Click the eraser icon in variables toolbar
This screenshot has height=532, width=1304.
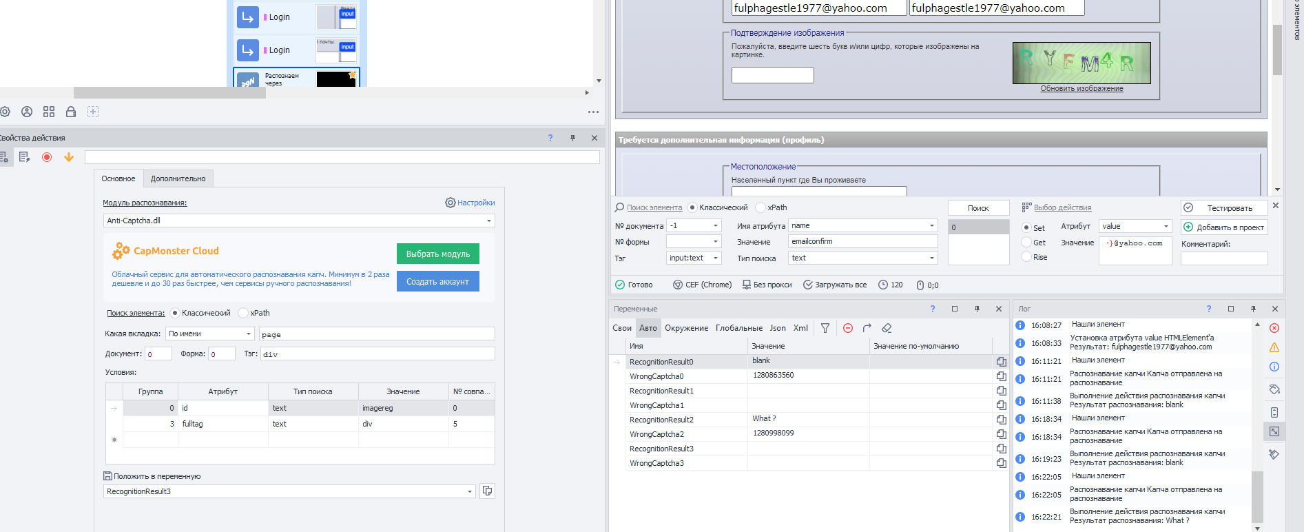pyautogui.click(x=887, y=328)
